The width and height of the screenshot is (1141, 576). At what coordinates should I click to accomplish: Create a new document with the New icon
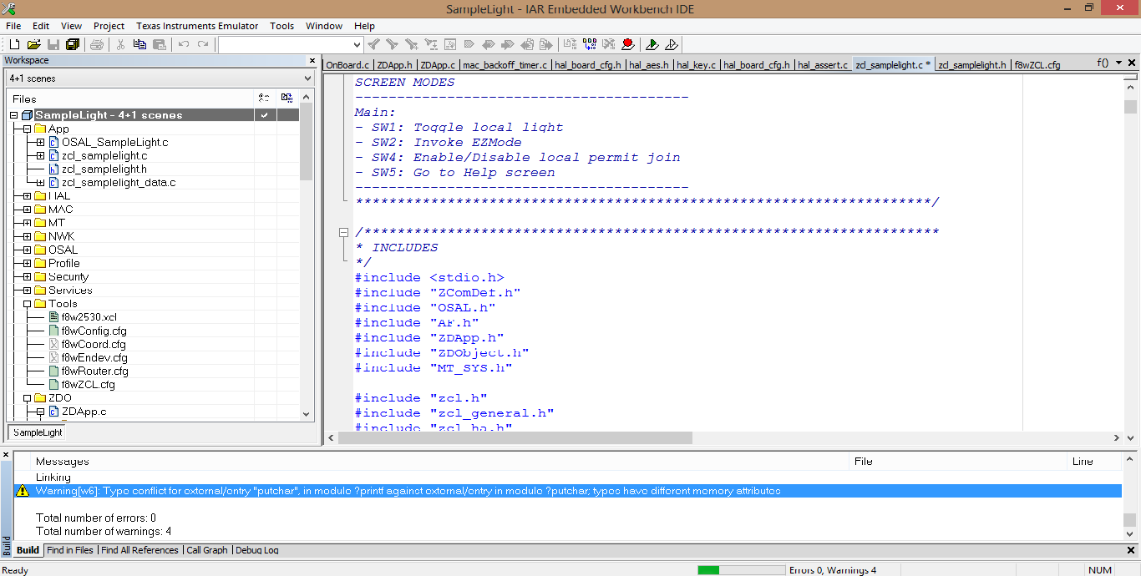[x=14, y=44]
